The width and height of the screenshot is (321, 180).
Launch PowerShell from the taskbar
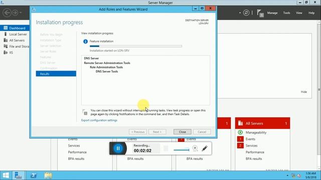(x=34, y=175)
